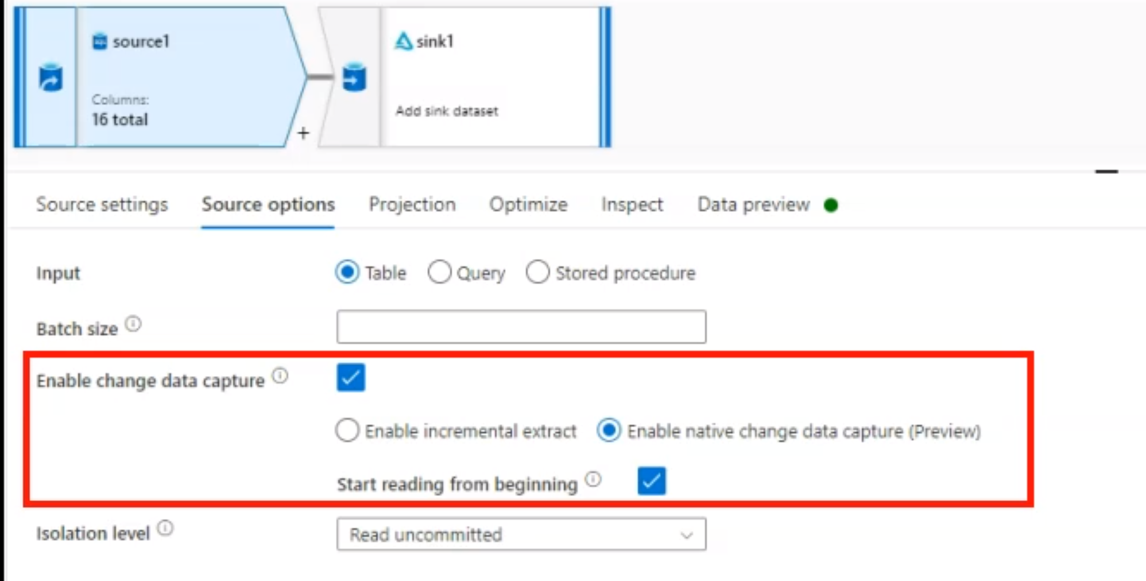The width and height of the screenshot is (1146, 581).
Task: Uncheck the Enable change data capture checkbox
Action: click(351, 377)
